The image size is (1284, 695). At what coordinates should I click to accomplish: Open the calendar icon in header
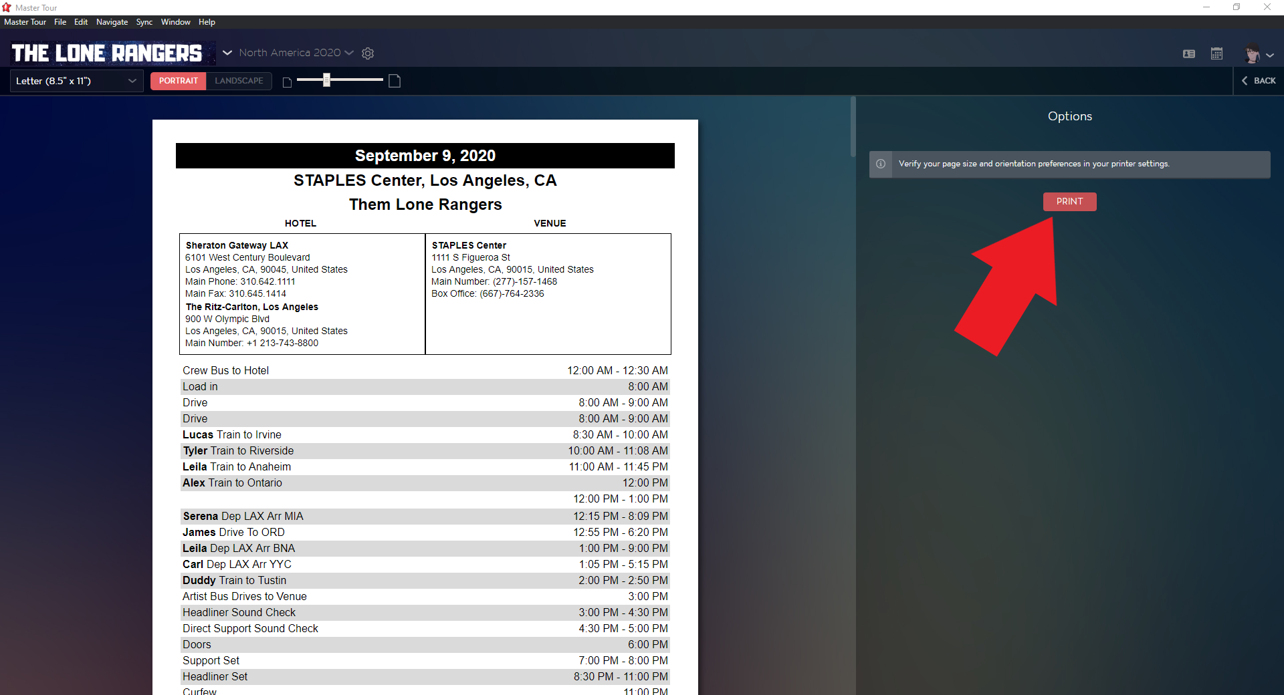point(1217,53)
